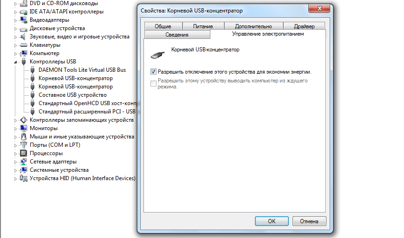Viewport: 404px width, 238px height.
Task: Expand the Устройства HID node
Action: [16, 178]
